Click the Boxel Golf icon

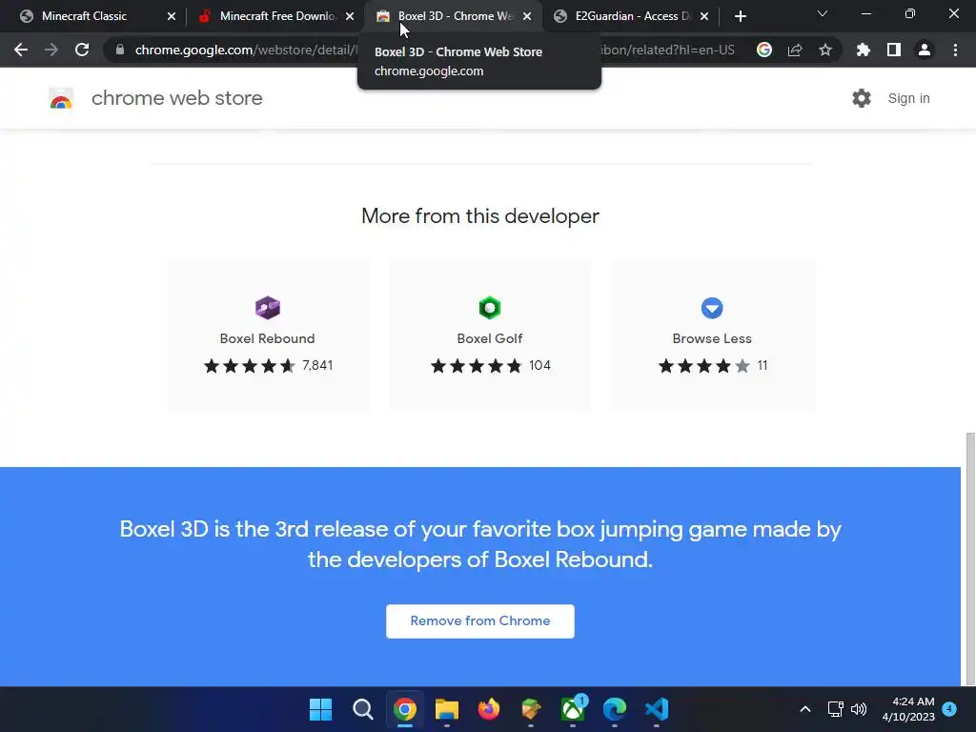pos(490,308)
